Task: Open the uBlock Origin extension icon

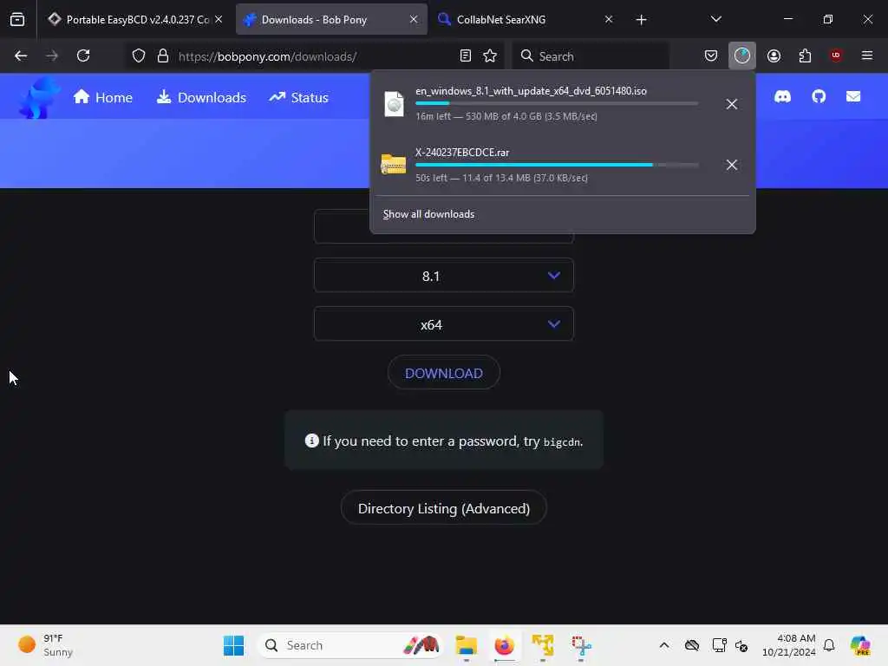Action: point(836,55)
